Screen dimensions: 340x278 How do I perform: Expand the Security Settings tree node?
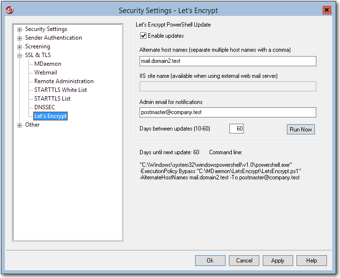coord(19,29)
